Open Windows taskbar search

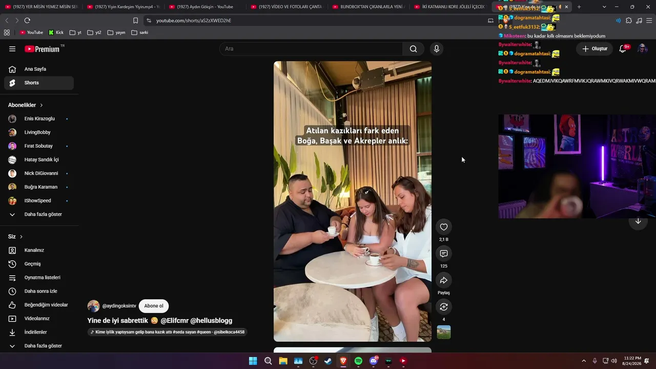[268, 361]
